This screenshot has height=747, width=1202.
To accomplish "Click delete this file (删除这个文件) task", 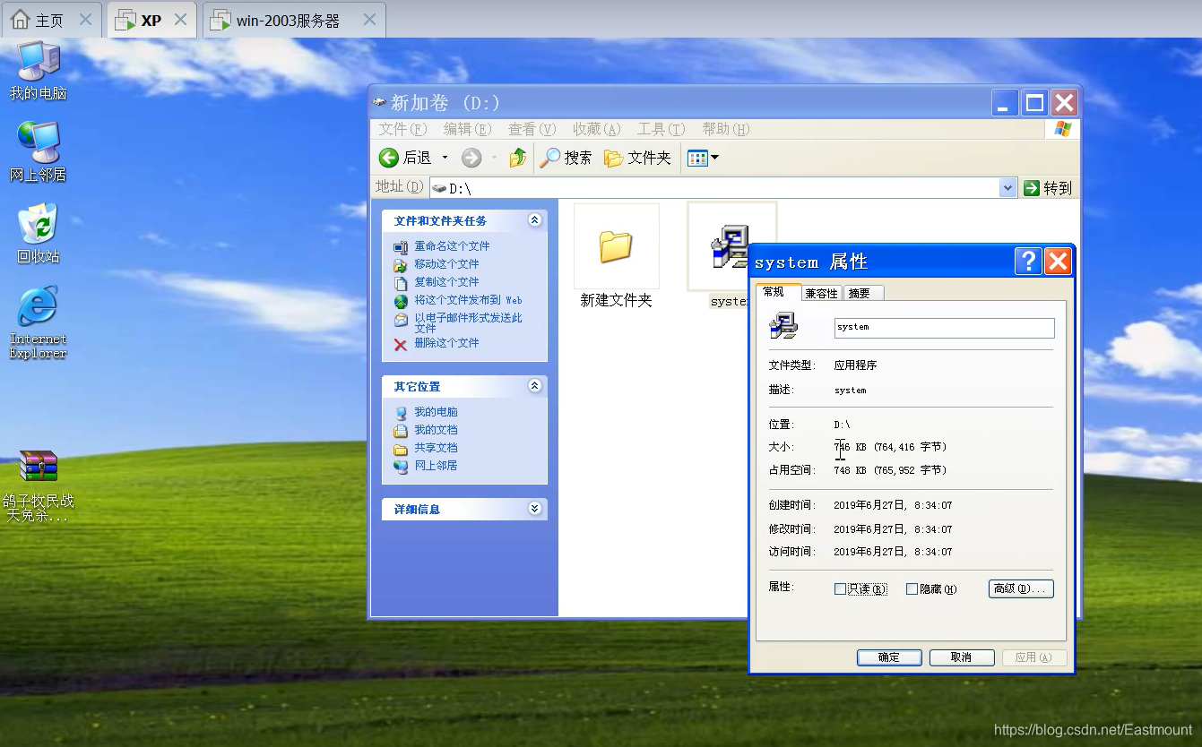I will click(x=446, y=343).
